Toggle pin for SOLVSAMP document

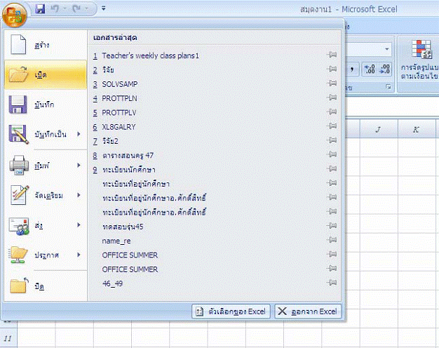click(332, 83)
